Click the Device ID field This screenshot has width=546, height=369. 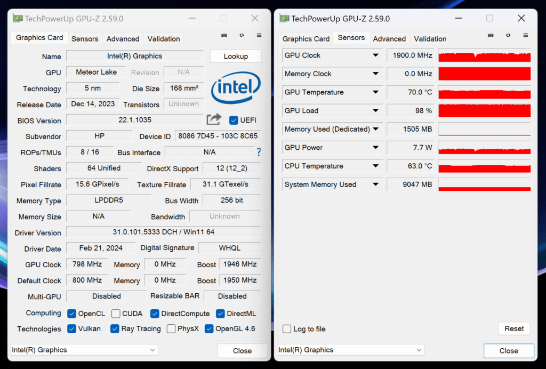click(x=218, y=136)
